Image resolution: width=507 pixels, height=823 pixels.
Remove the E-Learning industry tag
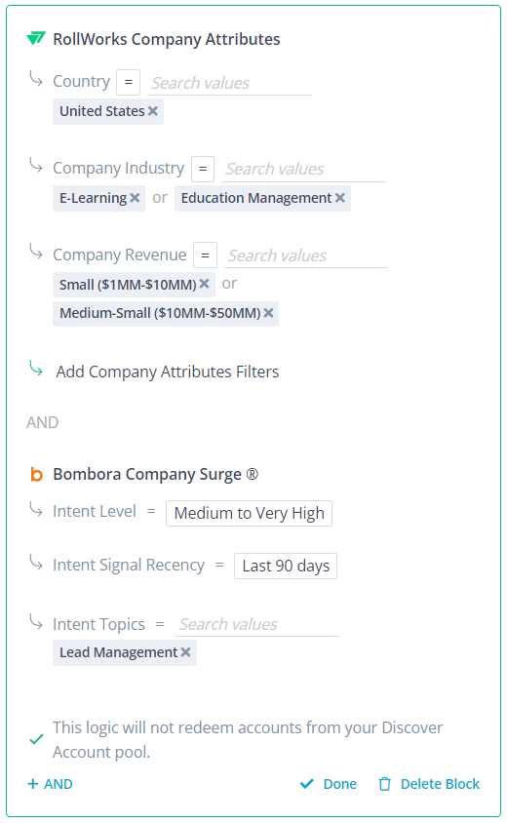(135, 198)
